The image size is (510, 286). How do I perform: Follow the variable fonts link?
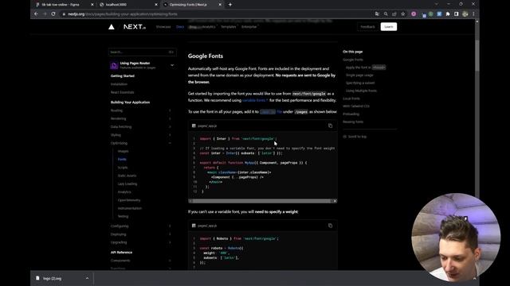(x=255, y=101)
